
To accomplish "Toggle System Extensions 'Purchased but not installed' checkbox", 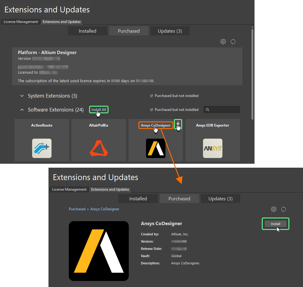I will (151, 96).
